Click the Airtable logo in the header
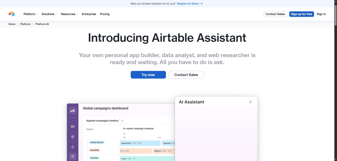337x161 pixels. [12, 14]
